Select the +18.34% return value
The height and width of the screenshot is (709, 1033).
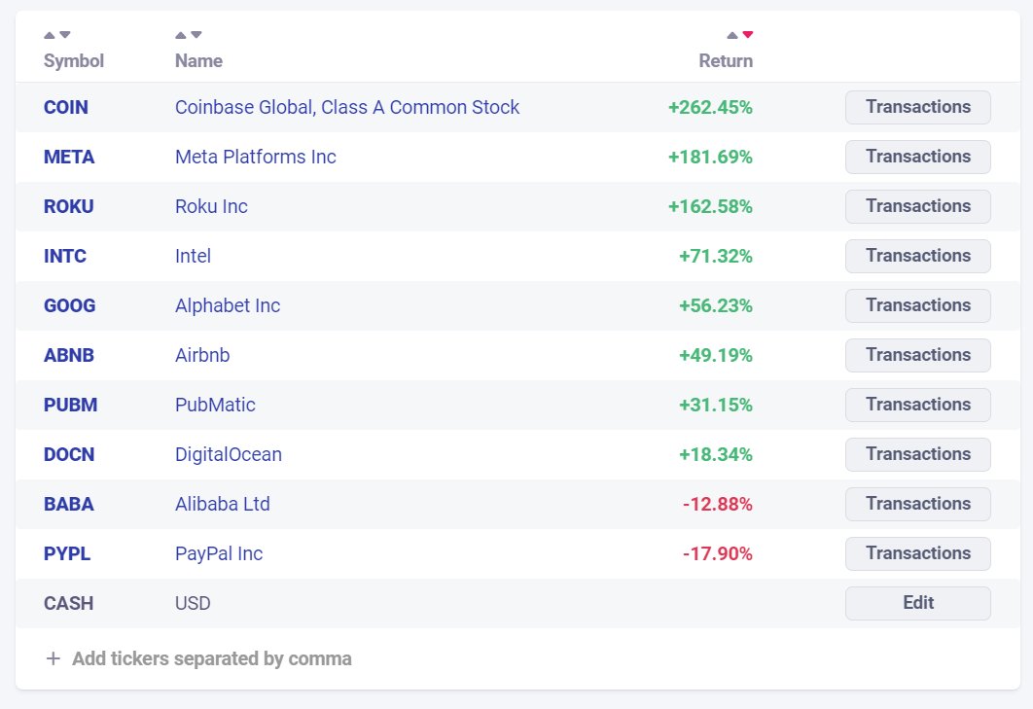716,454
